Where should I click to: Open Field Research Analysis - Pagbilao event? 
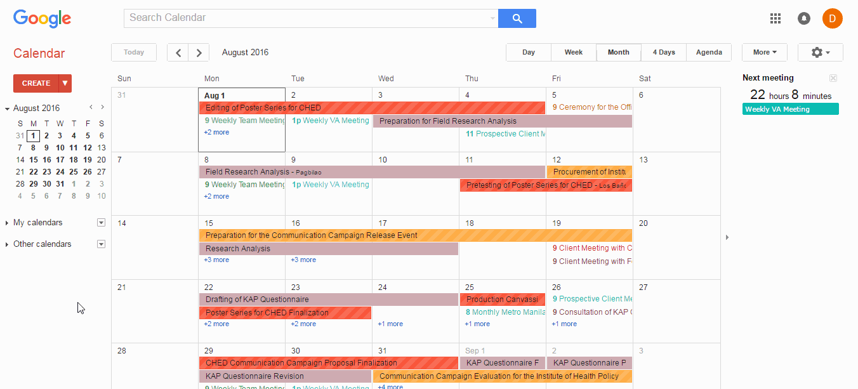[x=372, y=172]
